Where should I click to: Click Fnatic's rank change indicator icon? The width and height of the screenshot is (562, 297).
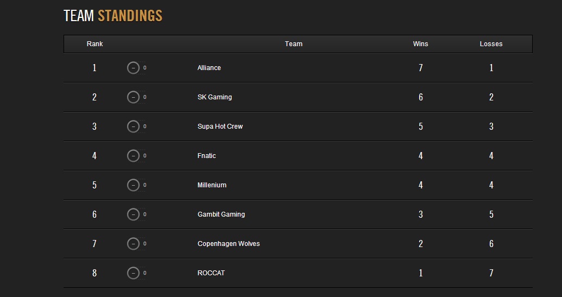tap(133, 156)
